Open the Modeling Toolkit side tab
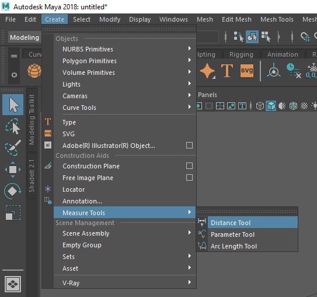This screenshot has height=297, width=317. (32, 120)
